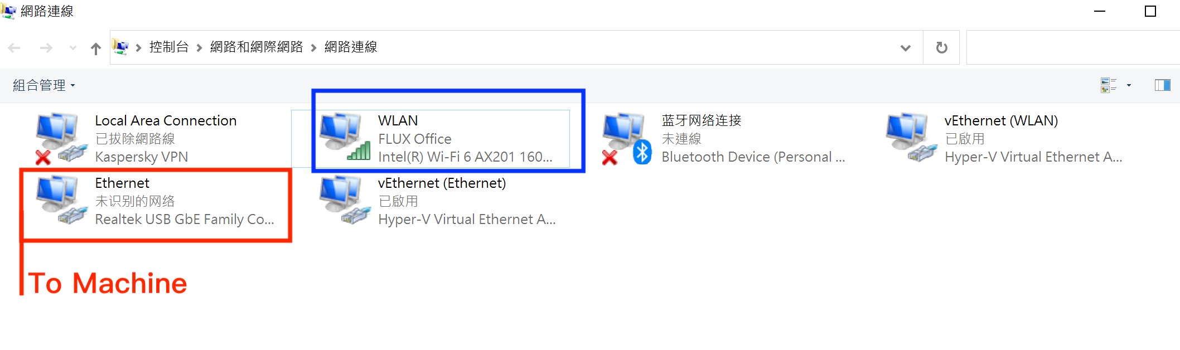
Task: Click the forward navigation arrow
Action: [x=46, y=48]
